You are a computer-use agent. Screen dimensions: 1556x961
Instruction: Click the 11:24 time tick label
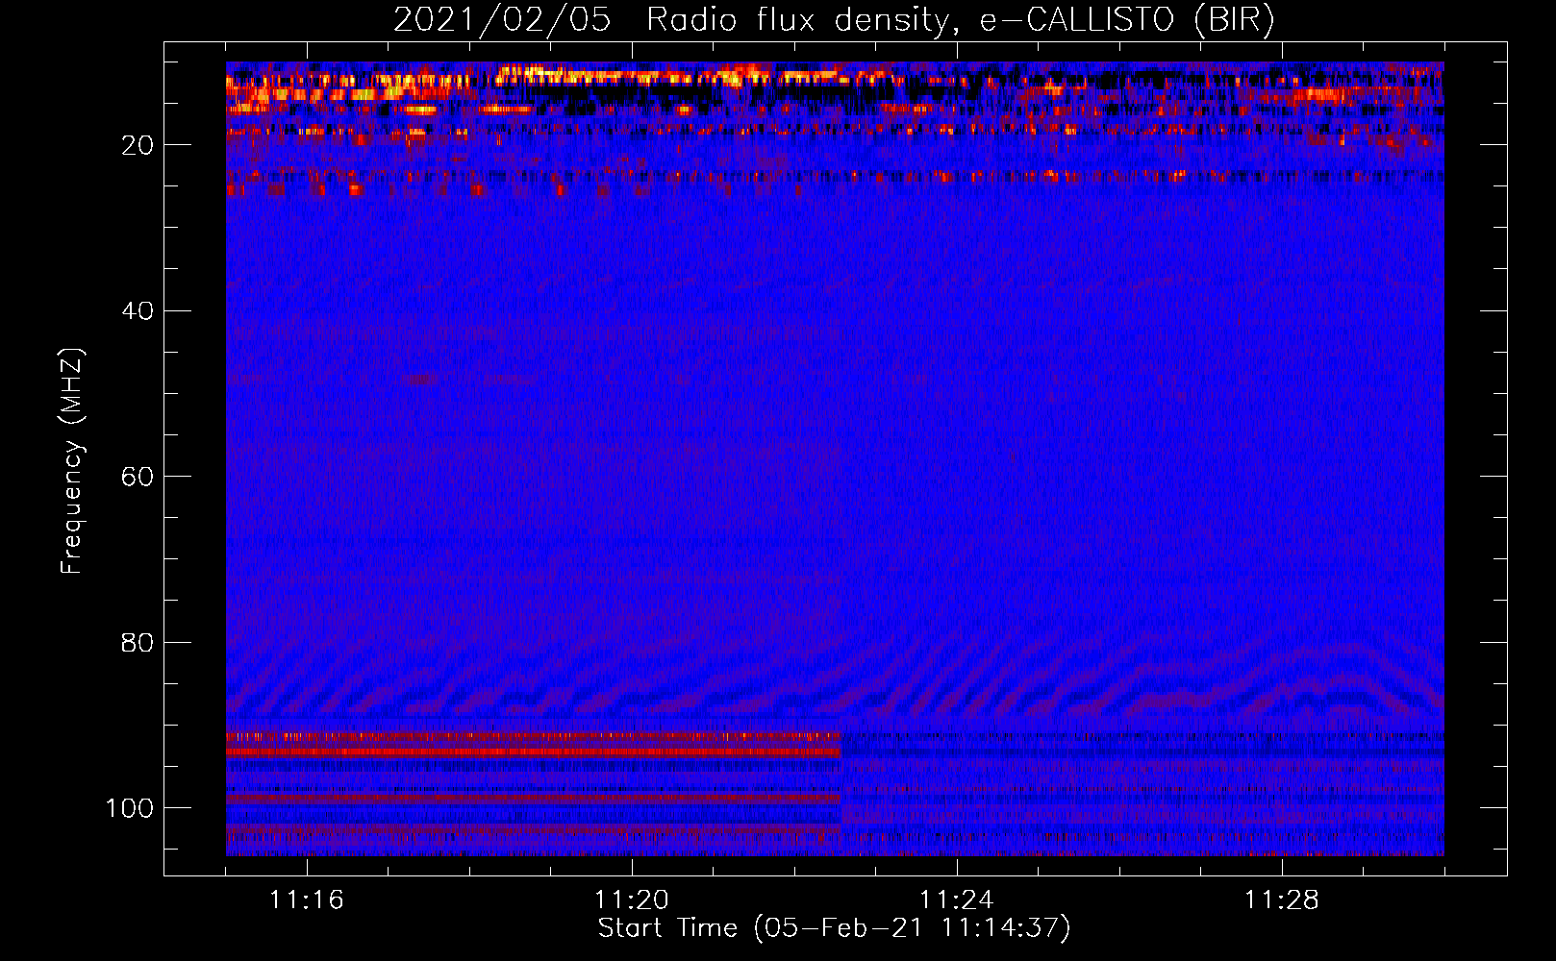tap(957, 900)
